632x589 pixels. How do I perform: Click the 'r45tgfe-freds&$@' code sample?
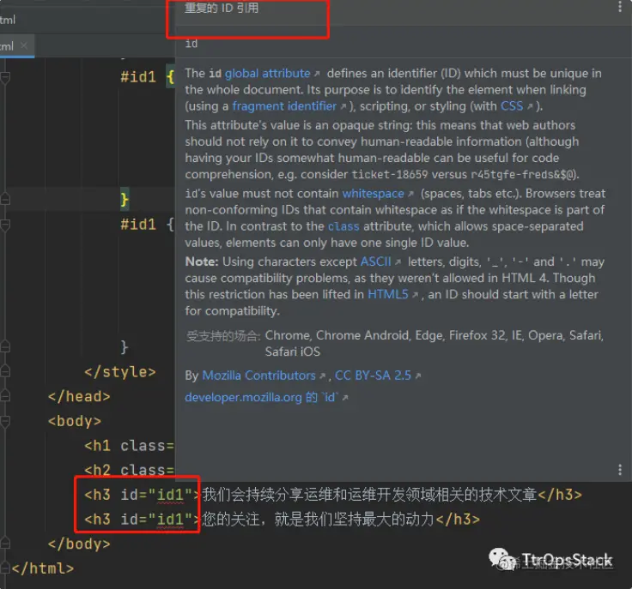[x=524, y=174]
